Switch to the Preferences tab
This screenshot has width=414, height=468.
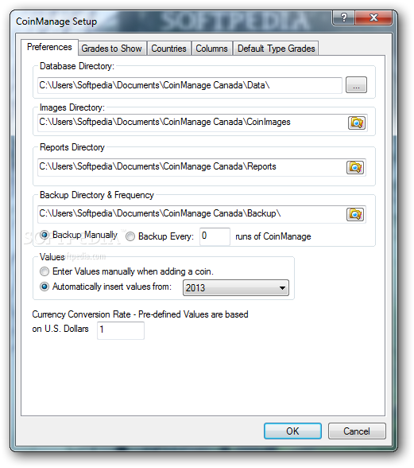click(x=49, y=47)
